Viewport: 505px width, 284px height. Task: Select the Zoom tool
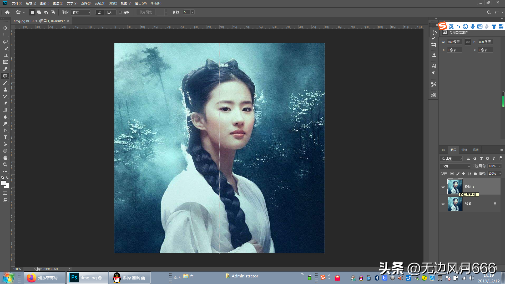point(5,165)
